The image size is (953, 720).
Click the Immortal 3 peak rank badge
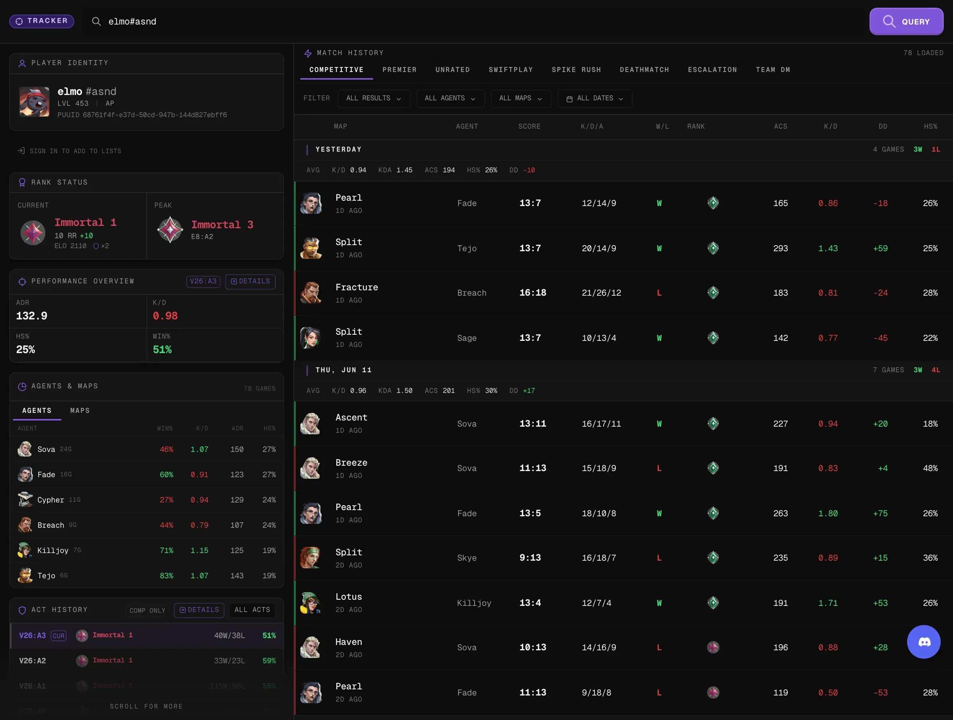tap(170, 230)
